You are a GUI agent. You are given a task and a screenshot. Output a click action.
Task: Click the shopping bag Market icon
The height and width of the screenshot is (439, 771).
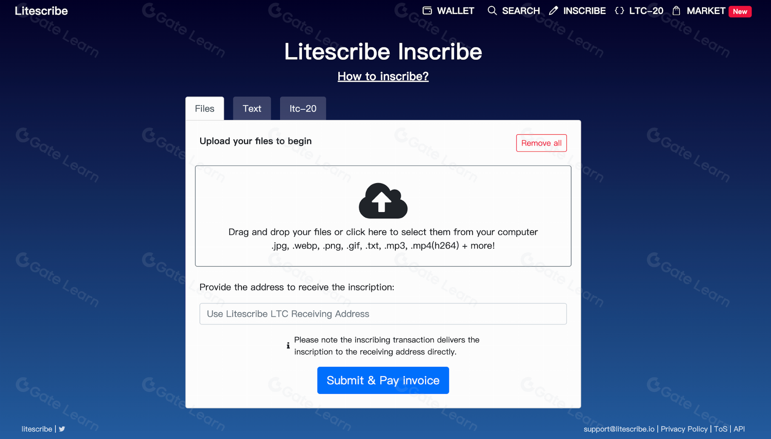click(x=676, y=11)
